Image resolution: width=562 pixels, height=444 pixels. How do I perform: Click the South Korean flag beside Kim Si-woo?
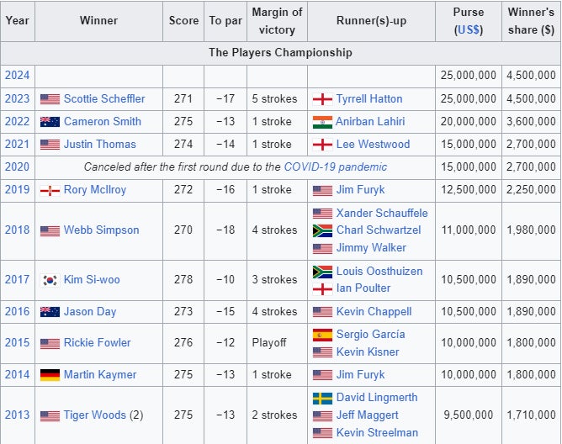(50, 280)
